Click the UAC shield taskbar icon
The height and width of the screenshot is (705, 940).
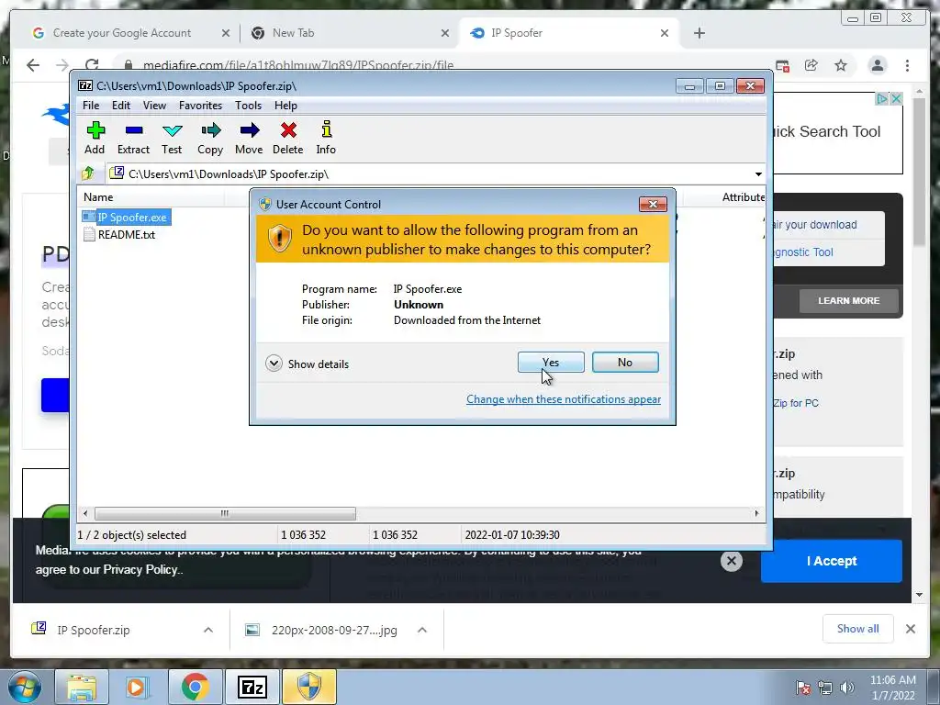[x=308, y=687]
